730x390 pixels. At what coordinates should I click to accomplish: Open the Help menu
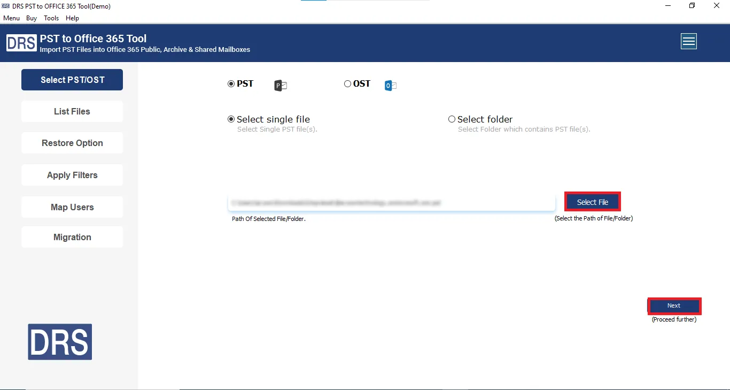click(x=72, y=18)
